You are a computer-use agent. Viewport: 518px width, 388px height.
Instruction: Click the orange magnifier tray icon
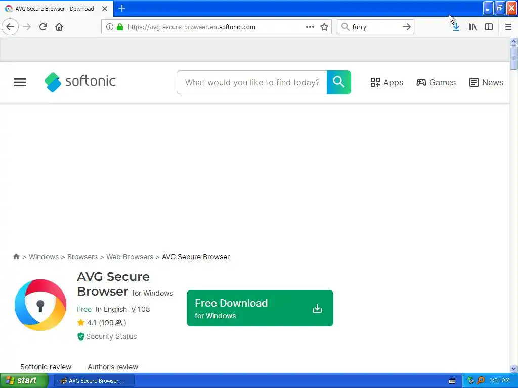(x=481, y=381)
